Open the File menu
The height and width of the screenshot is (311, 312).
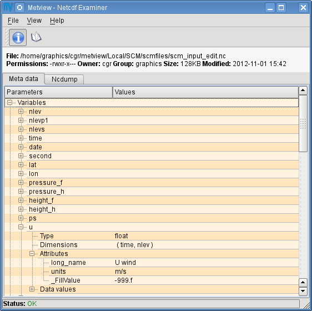coord(13,21)
